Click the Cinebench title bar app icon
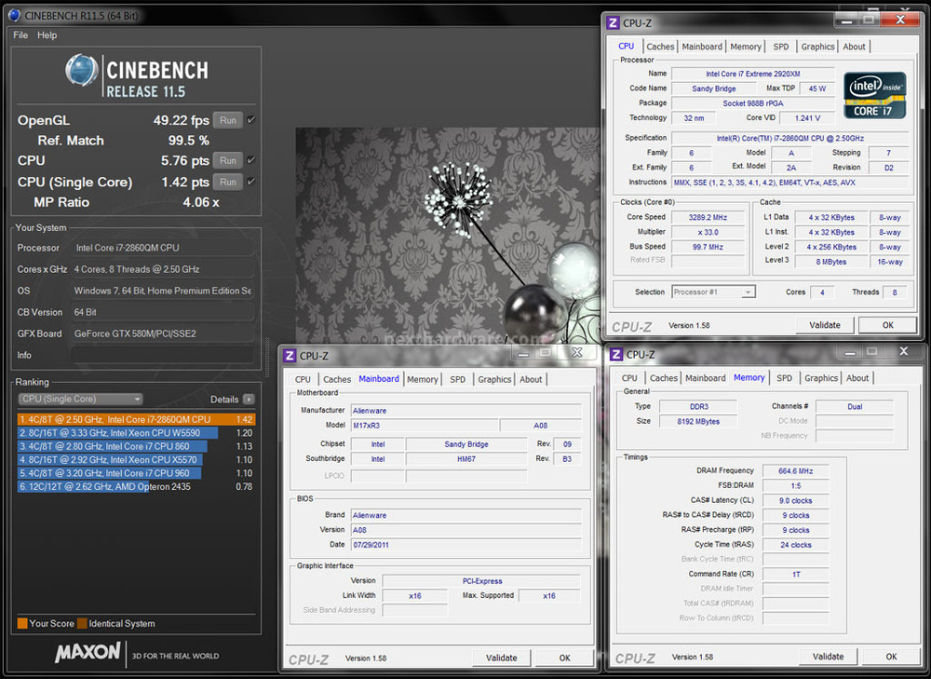 [x=14, y=15]
